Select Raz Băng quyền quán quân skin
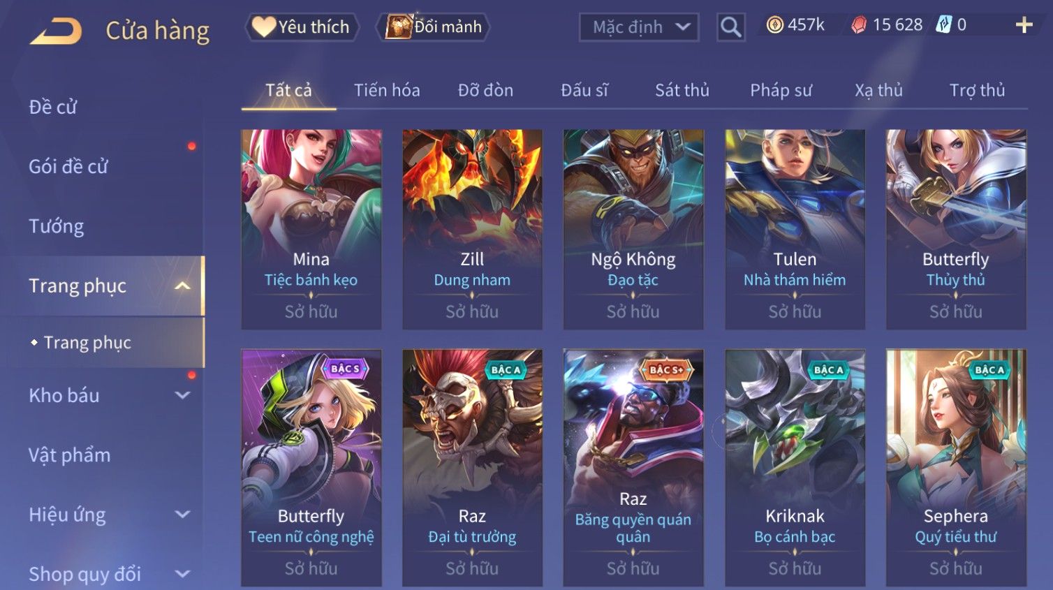Screen dimensions: 1053x590 pos(633,467)
